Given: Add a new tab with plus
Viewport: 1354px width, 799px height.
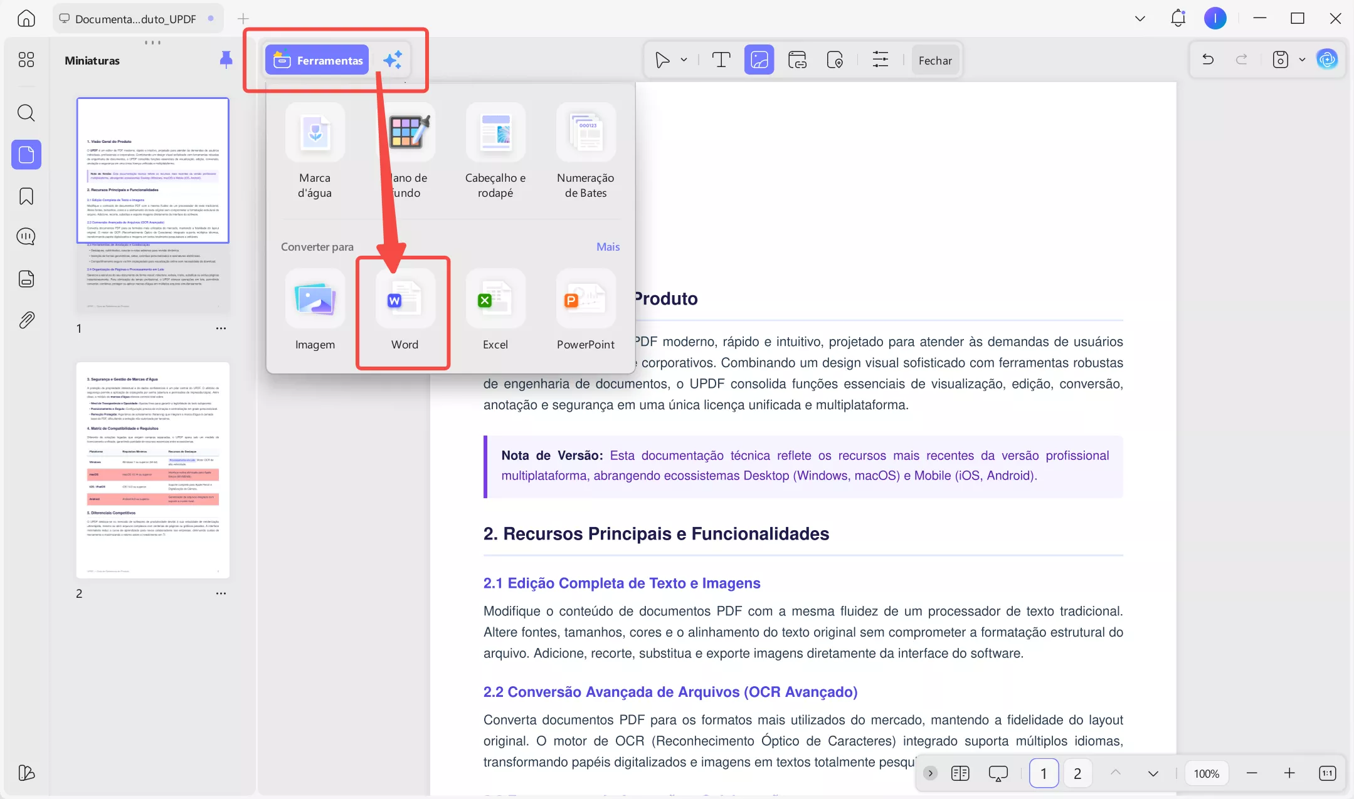Looking at the screenshot, I should coord(243,19).
